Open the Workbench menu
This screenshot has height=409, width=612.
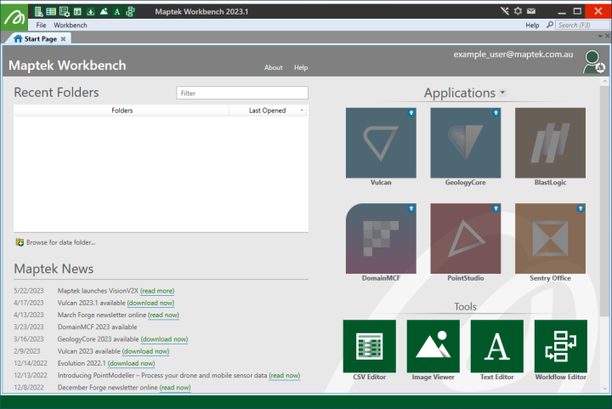71,26
